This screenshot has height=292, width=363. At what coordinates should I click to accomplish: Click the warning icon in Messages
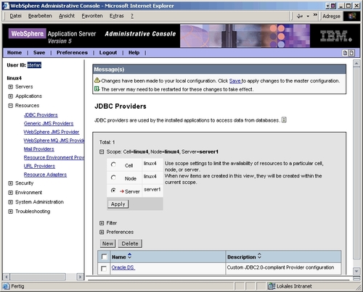click(97, 80)
